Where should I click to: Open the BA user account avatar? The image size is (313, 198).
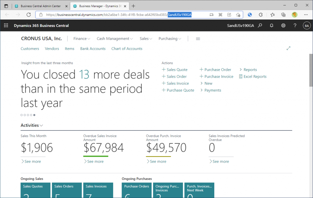pos(307,26)
